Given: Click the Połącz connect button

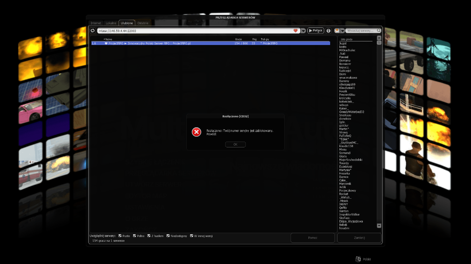Looking at the screenshot, I should tap(316, 31).
